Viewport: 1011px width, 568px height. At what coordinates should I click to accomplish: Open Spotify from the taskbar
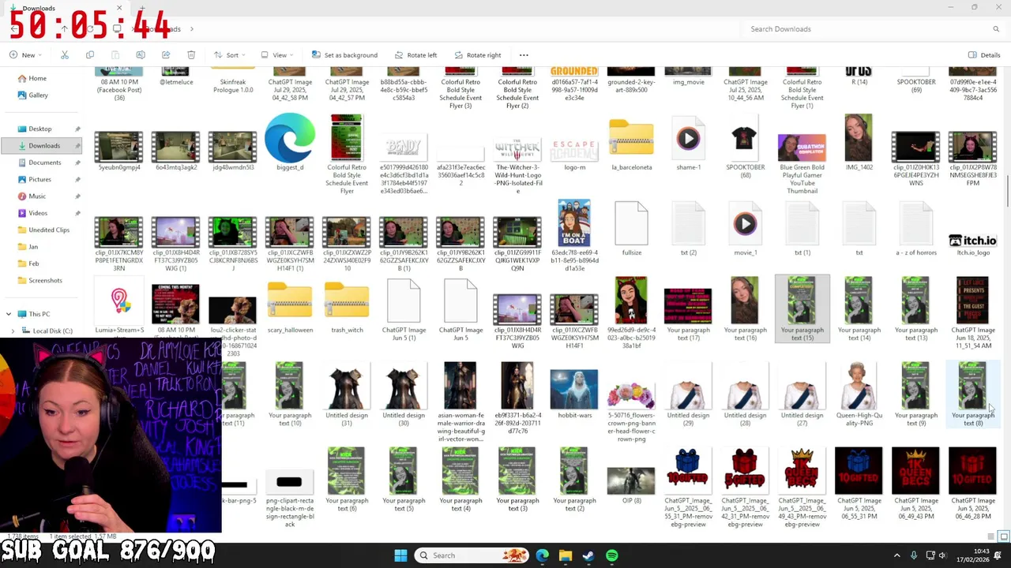(612, 555)
